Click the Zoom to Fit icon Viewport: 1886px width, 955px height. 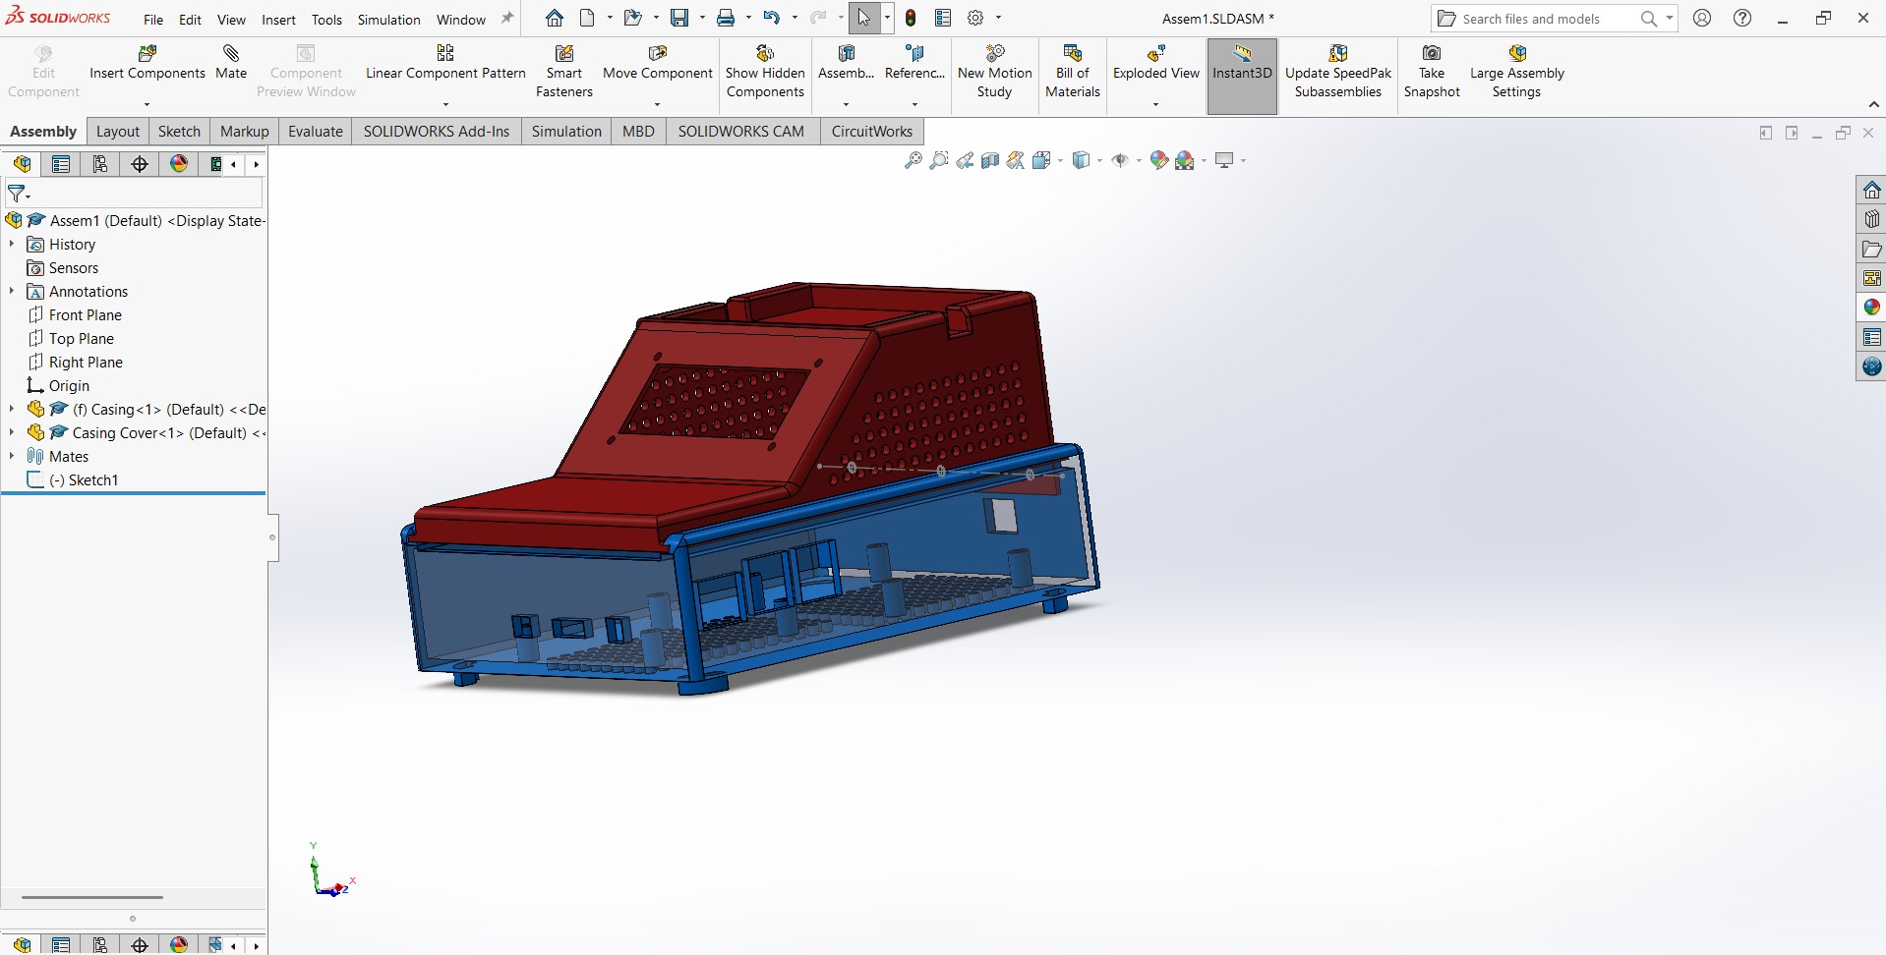(914, 160)
